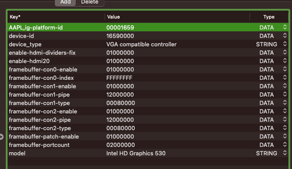Click the value VGA compatible controller
The width and height of the screenshot is (292, 169).
(141, 45)
